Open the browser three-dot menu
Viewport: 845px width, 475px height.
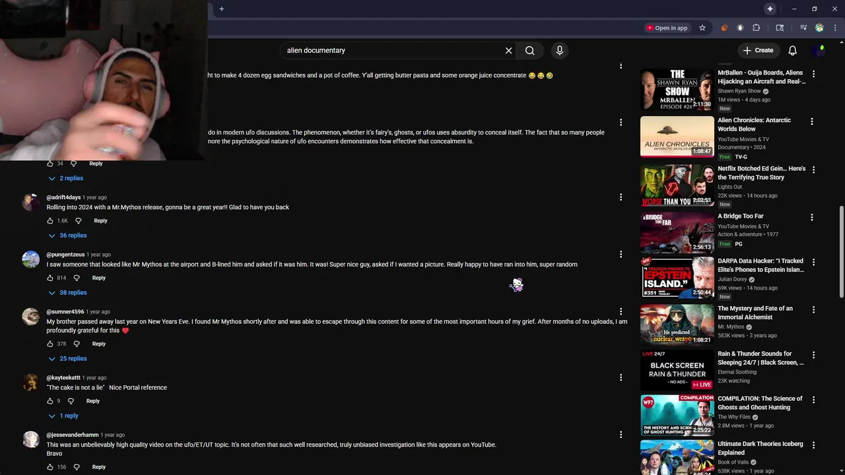835,28
